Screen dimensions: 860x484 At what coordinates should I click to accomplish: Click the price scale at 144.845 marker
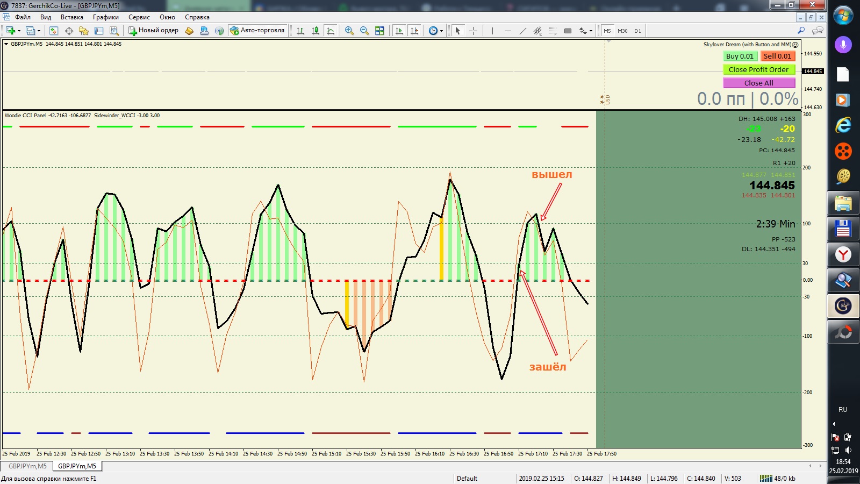coord(813,71)
